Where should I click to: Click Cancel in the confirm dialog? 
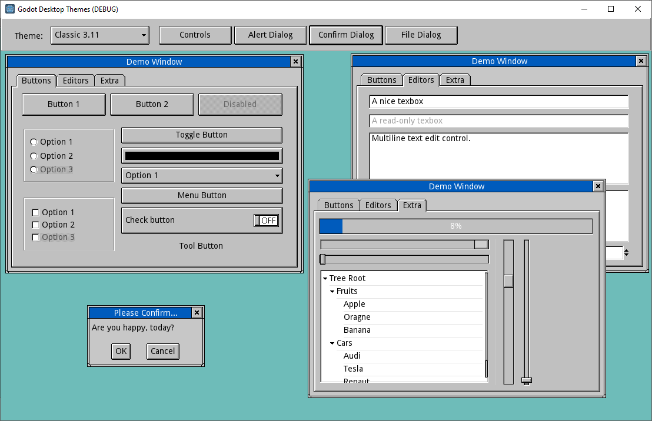(162, 351)
